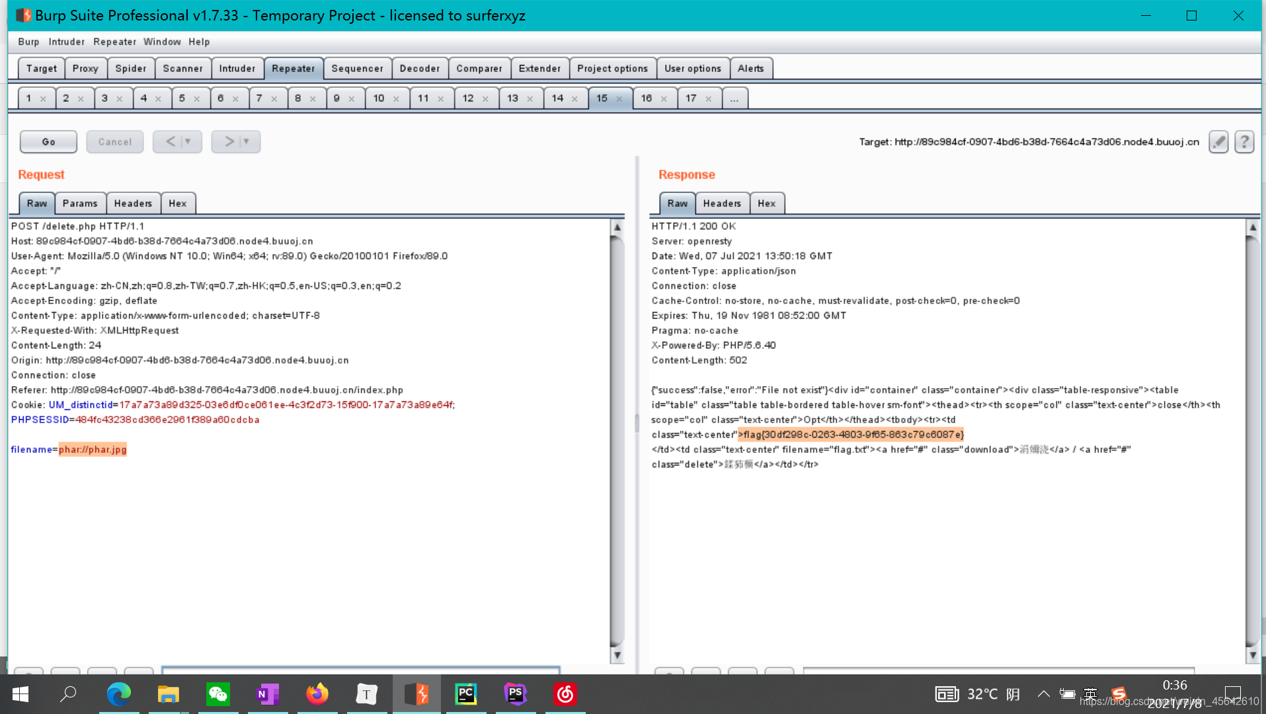Go to the previous request with the back arrow
Screen dimensions: 1266x714
click(x=170, y=141)
